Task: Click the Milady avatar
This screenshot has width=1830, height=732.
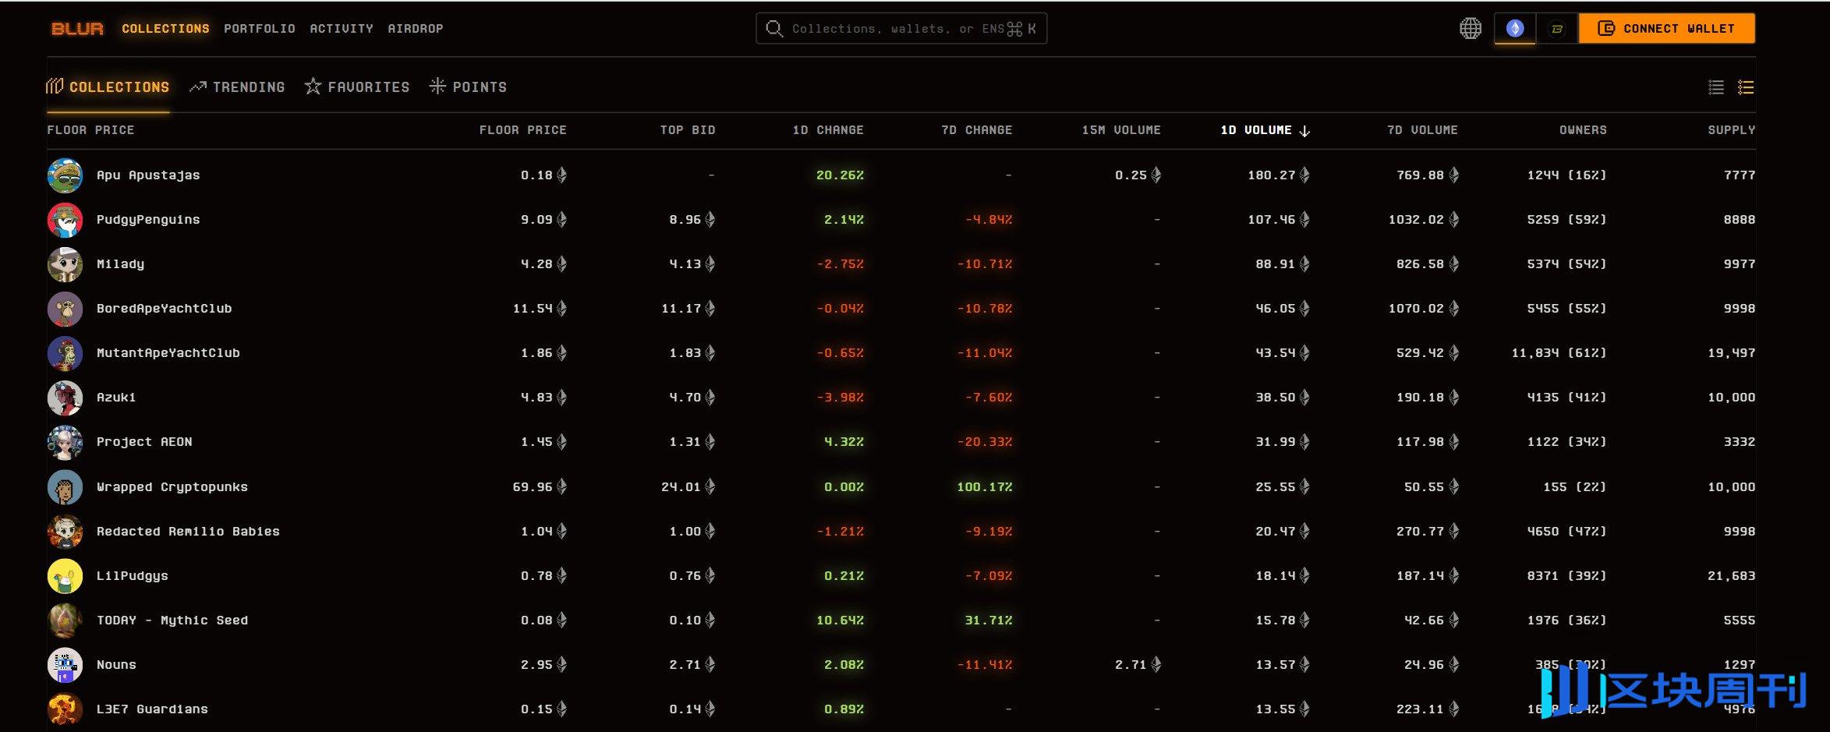Action: (x=65, y=264)
